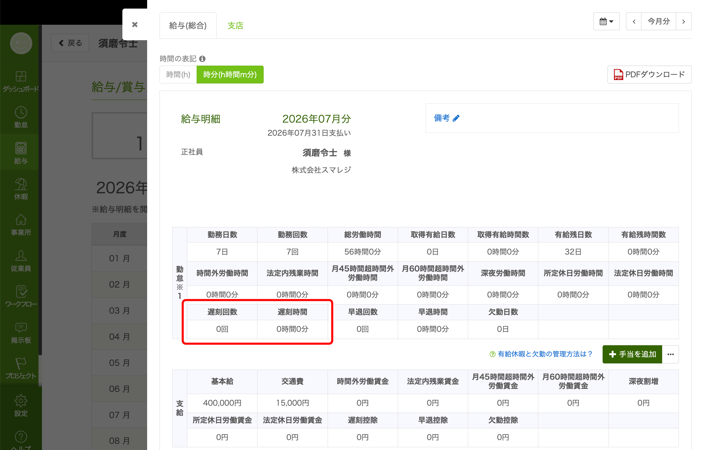Click the 備考 pencil edit icon
The height and width of the screenshot is (450, 704).
(x=456, y=118)
